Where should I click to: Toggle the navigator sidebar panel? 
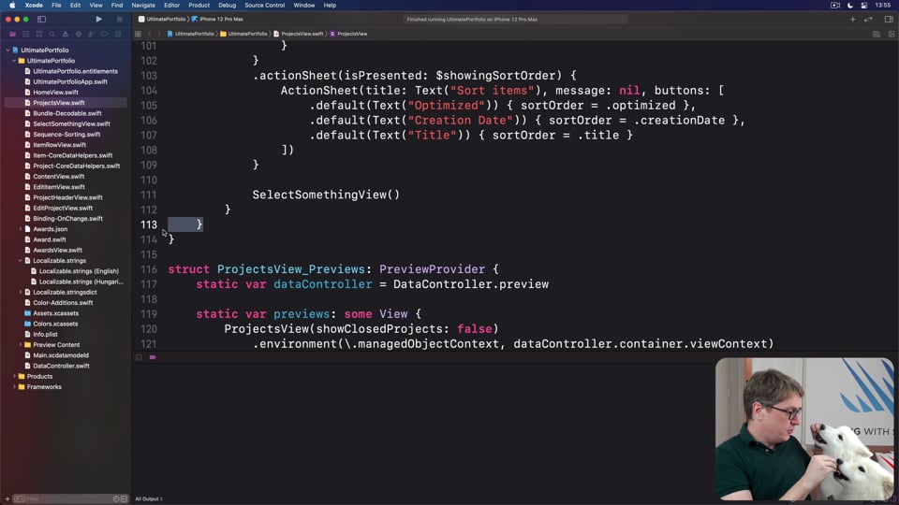41,19
